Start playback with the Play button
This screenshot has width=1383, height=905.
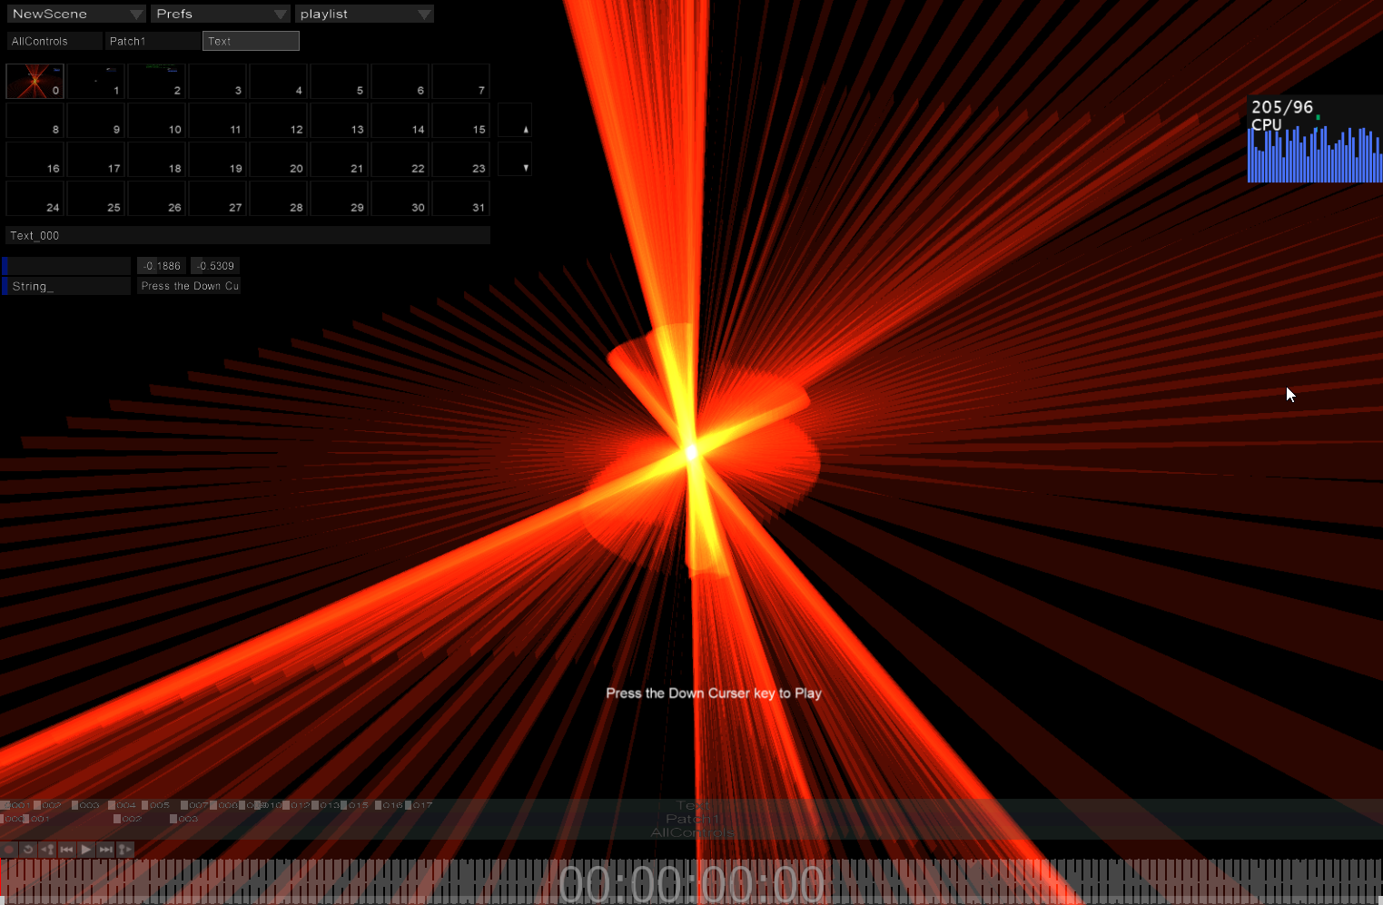tap(86, 850)
